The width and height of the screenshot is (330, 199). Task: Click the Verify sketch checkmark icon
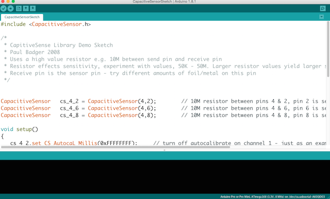coord(4,8)
